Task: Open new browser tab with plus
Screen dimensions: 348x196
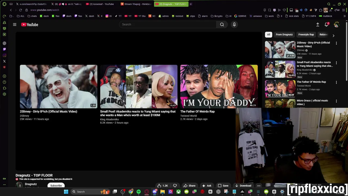Action: click(191, 4)
